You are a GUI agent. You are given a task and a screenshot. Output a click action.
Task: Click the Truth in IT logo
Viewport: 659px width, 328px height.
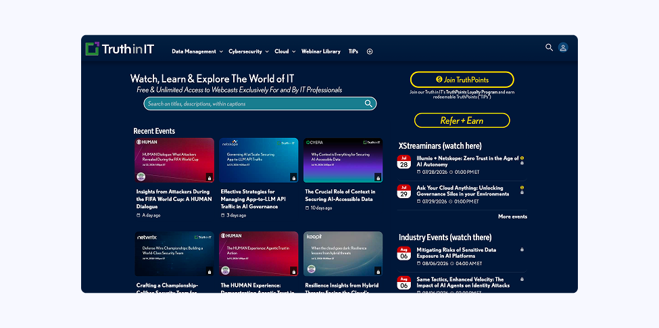(x=120, y=49)
